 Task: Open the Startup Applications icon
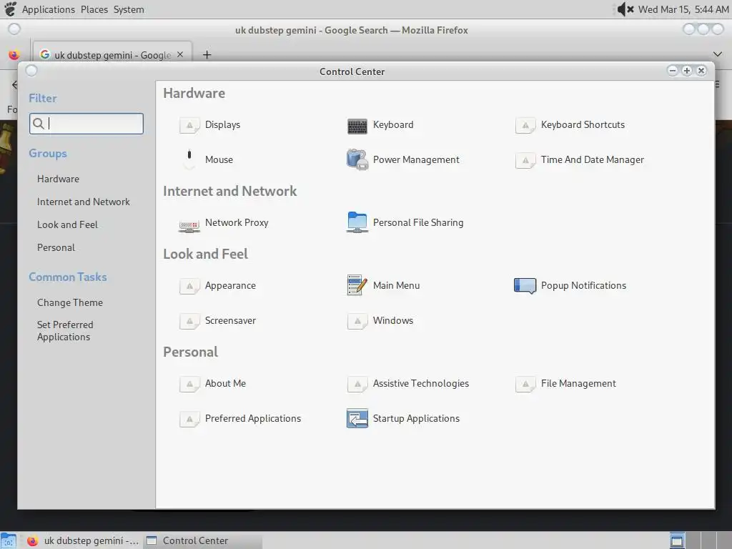click(x=357, y=418)
